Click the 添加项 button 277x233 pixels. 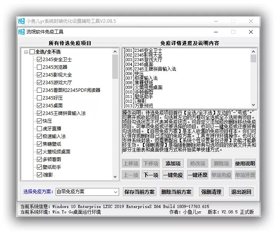point(173,163)
